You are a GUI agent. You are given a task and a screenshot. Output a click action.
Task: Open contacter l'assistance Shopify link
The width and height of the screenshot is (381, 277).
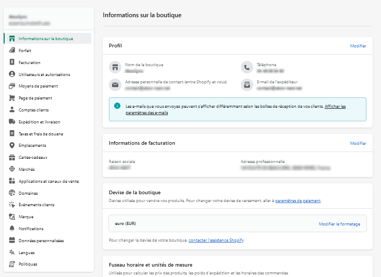pos(216,240)
